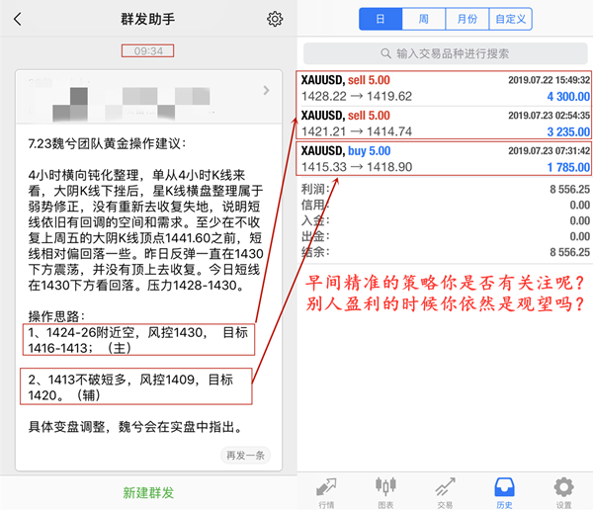593x510 pixels.
Task: Open the 图表 chart tab icon
Action: (385, 486)
